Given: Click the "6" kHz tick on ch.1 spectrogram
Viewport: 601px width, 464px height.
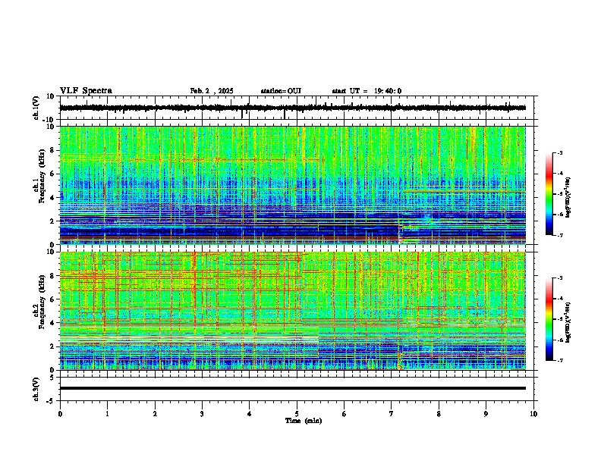Looking at the screenshot, I should 53,174.
